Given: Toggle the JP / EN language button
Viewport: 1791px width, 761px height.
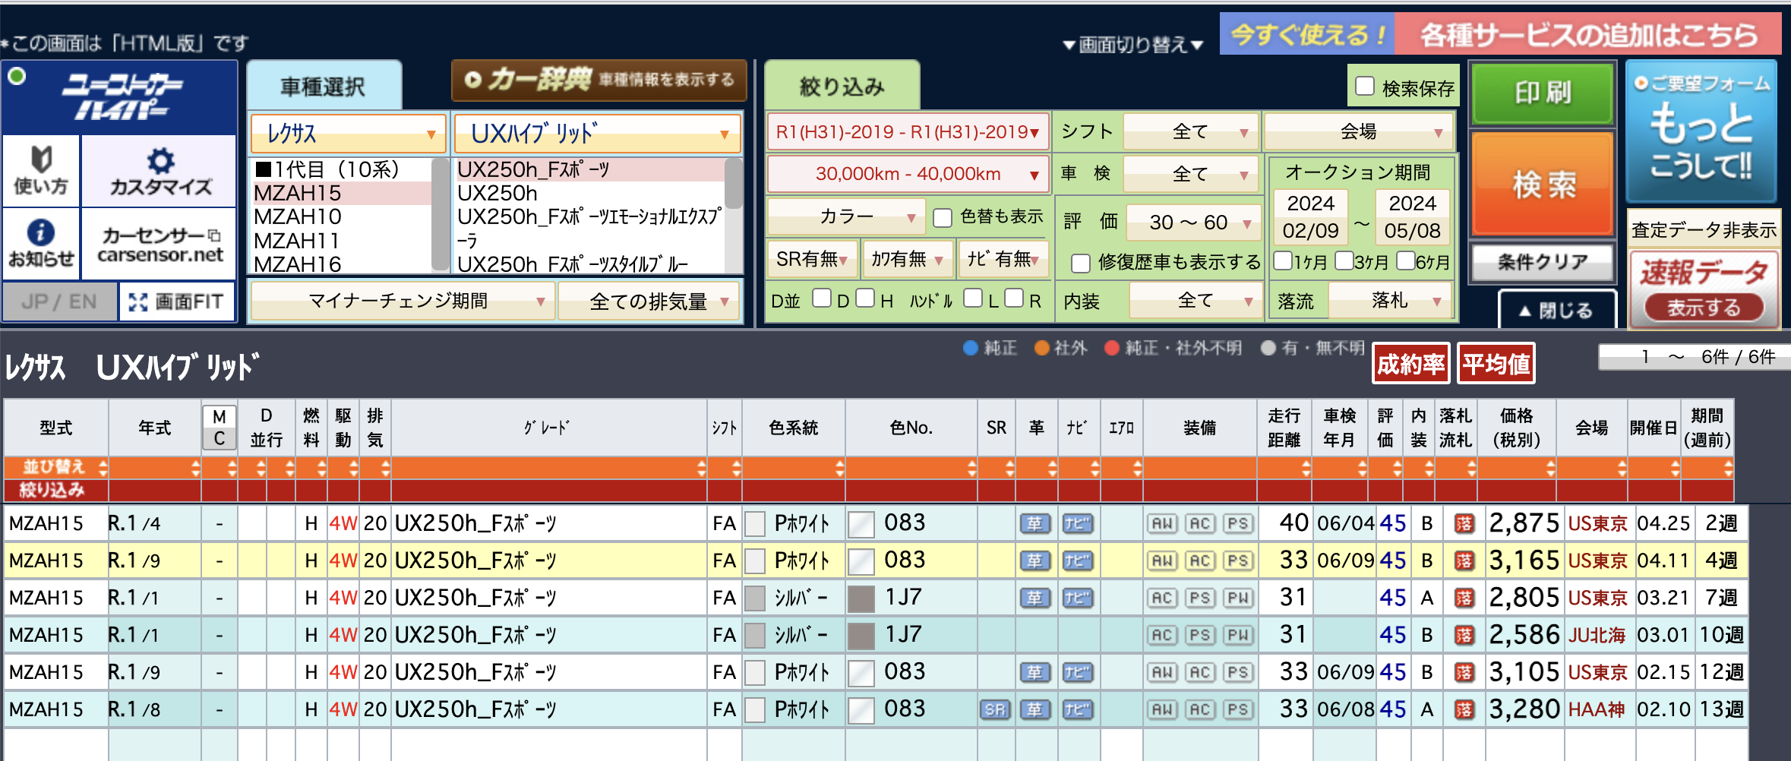Looking at the screenshot, I should coord(59,302).
